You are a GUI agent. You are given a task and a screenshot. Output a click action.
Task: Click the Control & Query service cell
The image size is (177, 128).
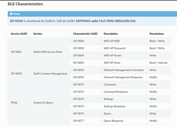point(50,103)
